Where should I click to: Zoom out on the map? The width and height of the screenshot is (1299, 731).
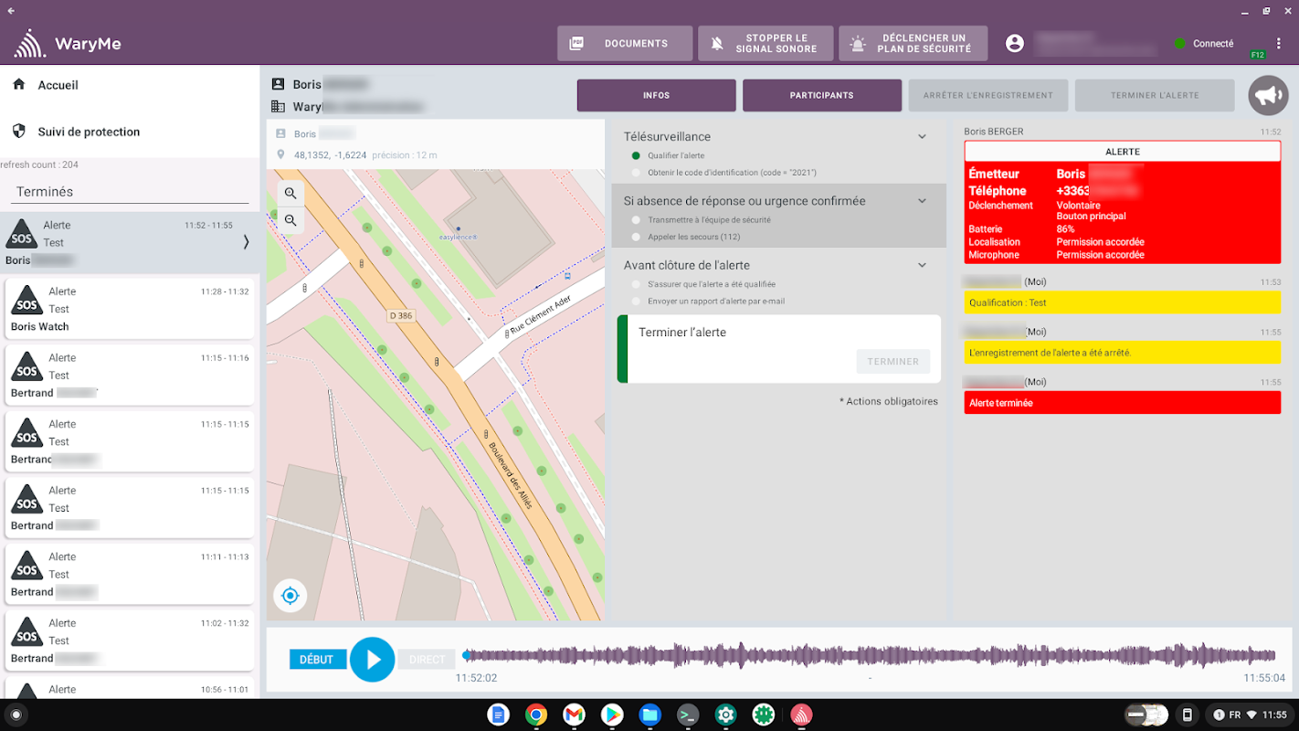click(290, 220)
